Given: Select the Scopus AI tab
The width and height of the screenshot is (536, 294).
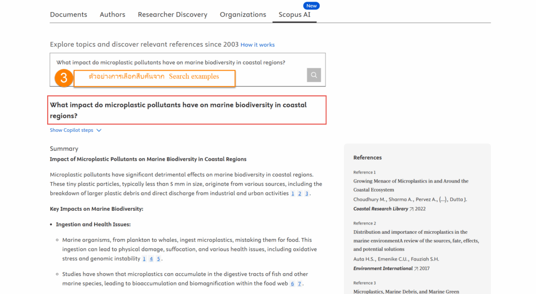Looking at the screenshot, I should 294,15.
